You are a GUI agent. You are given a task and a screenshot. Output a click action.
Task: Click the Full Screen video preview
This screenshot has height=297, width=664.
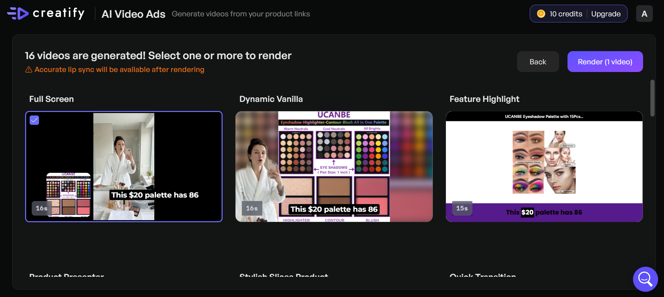point(124,167)
